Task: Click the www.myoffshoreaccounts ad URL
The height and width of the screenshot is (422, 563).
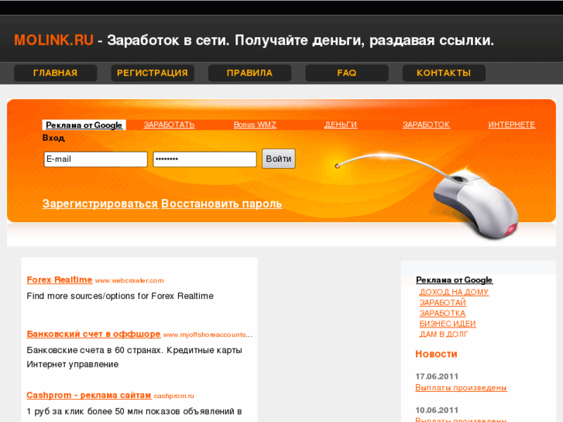Action: tap(208, 335)
